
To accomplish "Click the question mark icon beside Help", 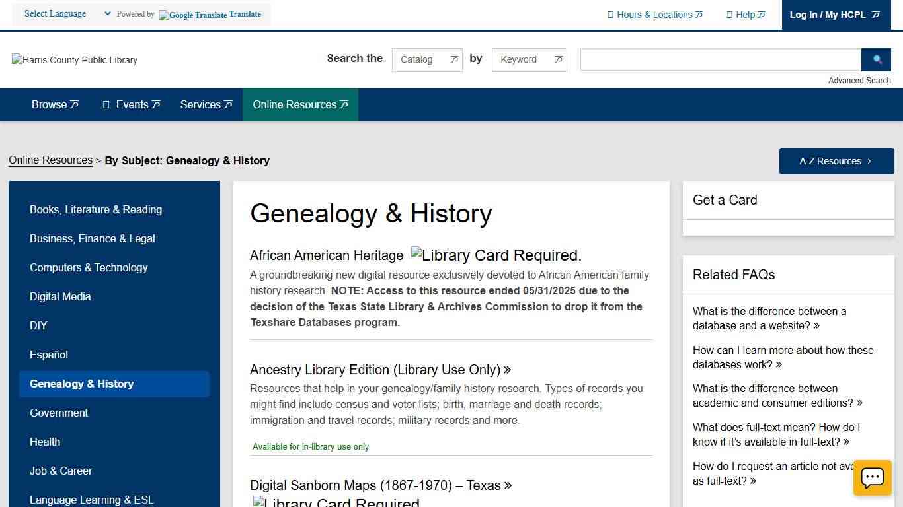I will 729,14.
